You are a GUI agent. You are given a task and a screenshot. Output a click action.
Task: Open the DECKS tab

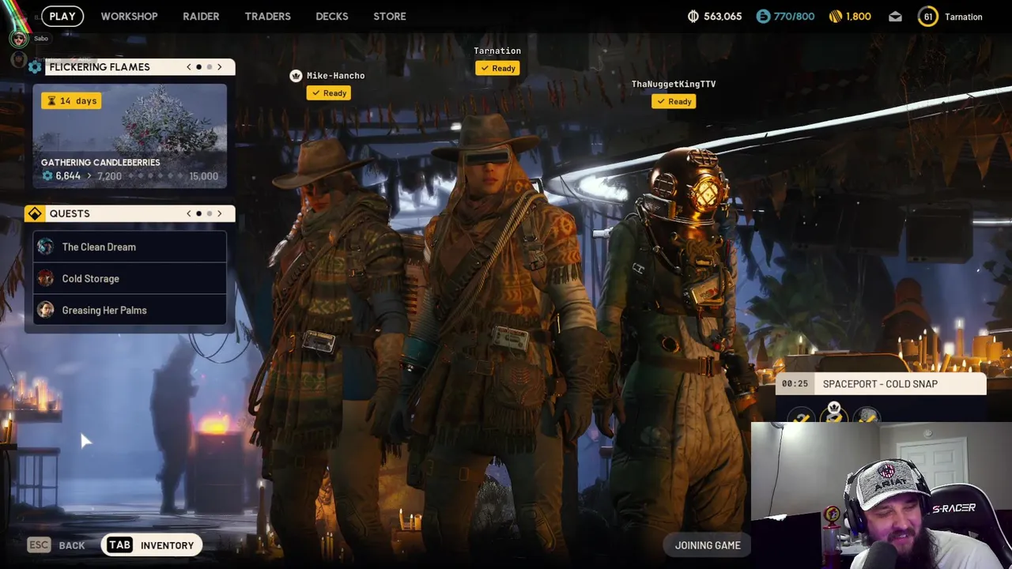coord(332,16)
